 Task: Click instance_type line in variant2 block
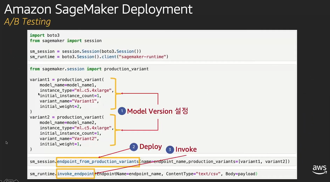click(77, 128)
